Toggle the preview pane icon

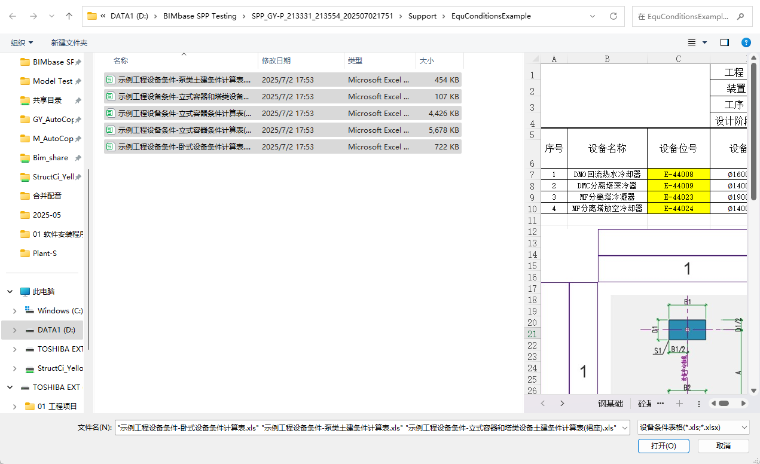coord(725,42)
